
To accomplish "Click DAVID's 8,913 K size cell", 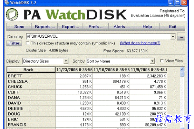I will 148,103.
